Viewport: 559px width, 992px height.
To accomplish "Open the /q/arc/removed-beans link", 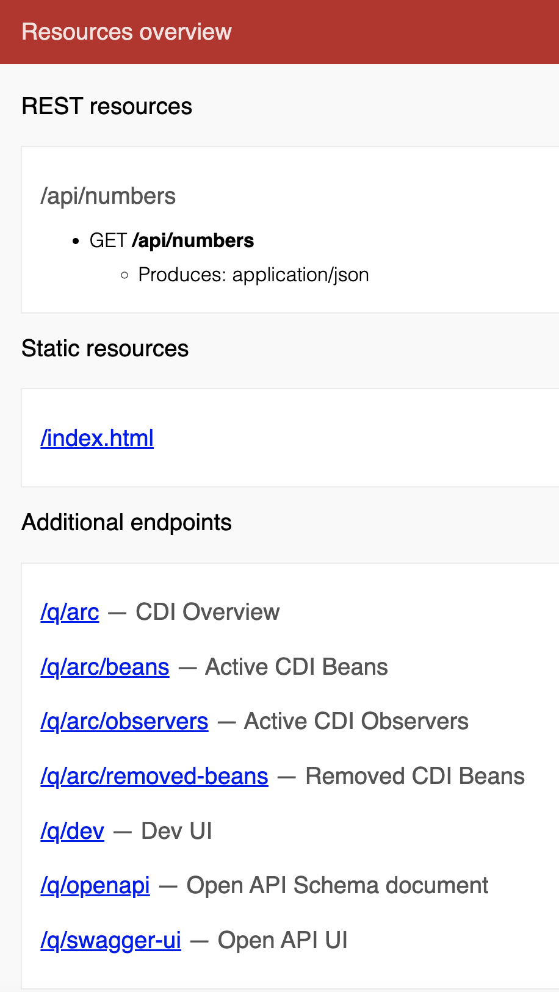I will [x=154, y=776].
